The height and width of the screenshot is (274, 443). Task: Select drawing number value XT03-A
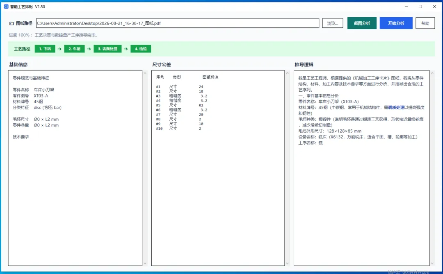pyautogui.click(x=41, y=96)
